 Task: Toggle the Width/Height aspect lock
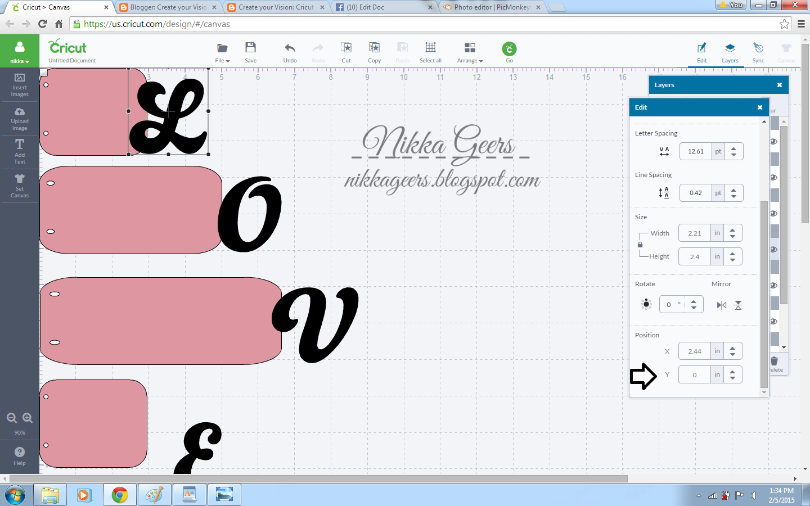click(x=640, y=245)
